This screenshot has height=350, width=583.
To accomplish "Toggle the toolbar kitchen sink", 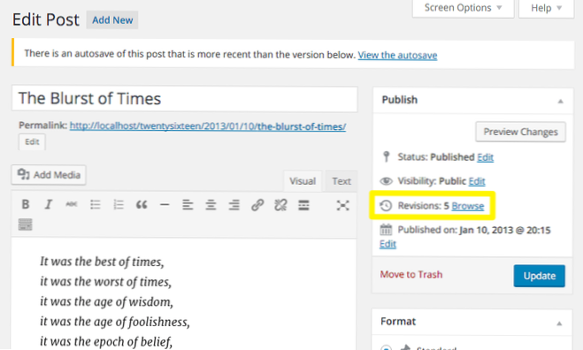I will (x=26, y=224).
